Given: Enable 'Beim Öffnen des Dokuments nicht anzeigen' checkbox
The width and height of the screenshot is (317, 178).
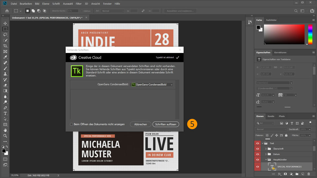Looking at the screenshot, I should [71, 124].
